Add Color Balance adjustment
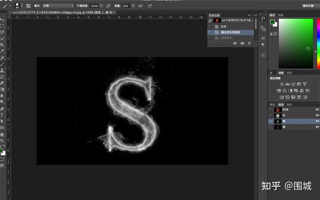The height and width of the screenshot is (200, 320). click(x=284, y=91)
